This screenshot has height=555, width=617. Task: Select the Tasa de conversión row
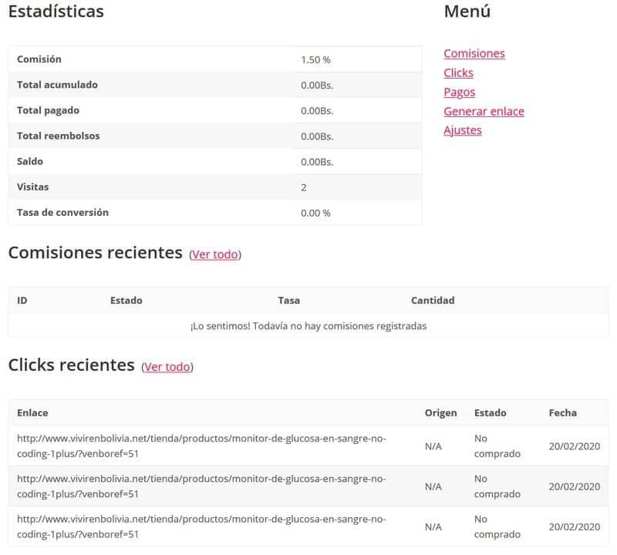click(215, 213)
